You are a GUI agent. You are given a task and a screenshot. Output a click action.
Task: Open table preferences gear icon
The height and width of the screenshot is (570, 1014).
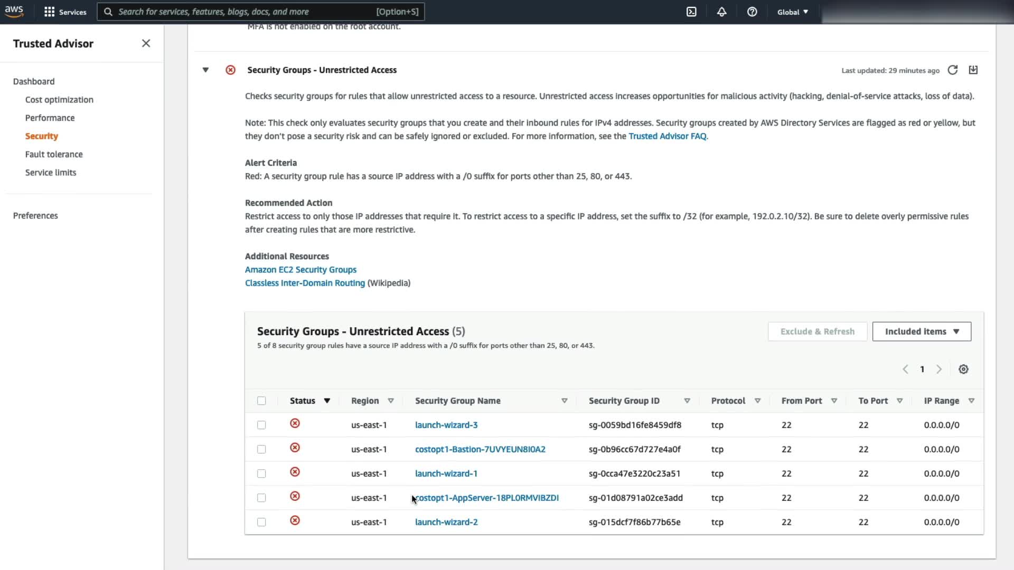coord(963,369)
